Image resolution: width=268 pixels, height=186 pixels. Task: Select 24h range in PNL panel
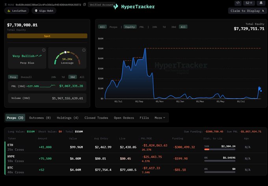54,77
